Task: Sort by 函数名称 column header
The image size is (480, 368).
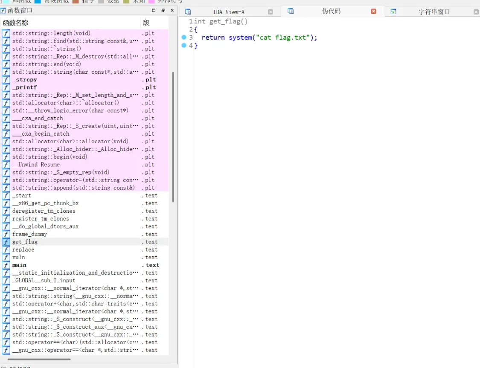Action: [70, 23]
